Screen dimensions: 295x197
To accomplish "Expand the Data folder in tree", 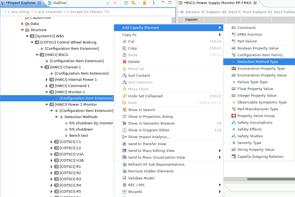I will (x=22, y=24).
